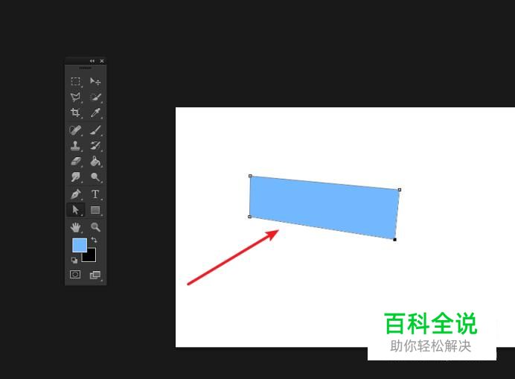This screenshot has height=379, width=515.
Task: Open the blue foreground color picker
Action: [79, 245]
